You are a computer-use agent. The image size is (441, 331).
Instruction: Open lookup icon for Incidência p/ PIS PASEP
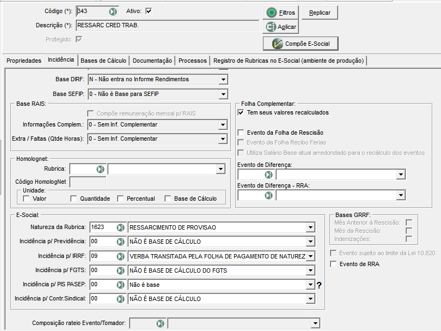point(121,285)
